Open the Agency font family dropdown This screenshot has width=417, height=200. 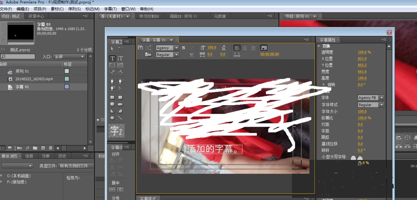click(x=168, y=48)
